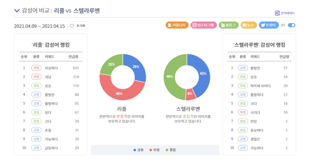Switch off the RT toggle
316x163 pixels.
click(x=292, y=25)
